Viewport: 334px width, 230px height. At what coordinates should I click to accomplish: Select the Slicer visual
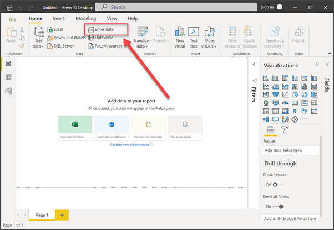pos(266,111)
